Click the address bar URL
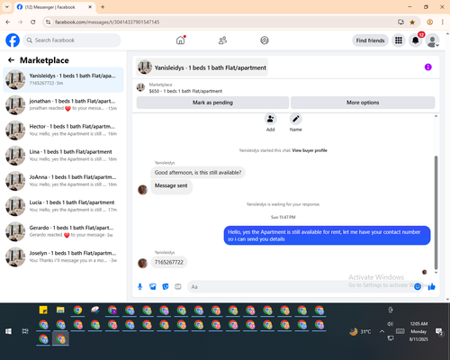This screenshot has width=450, height=360. (x=107, y=22)
